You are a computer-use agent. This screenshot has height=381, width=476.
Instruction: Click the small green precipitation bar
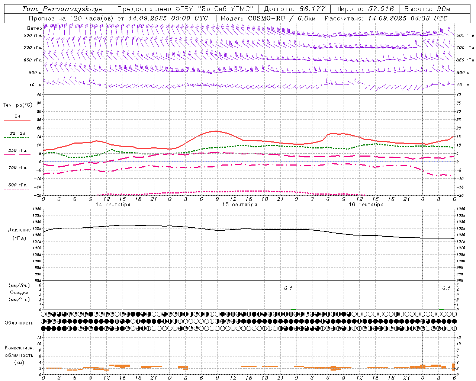(x=441, y=309)
